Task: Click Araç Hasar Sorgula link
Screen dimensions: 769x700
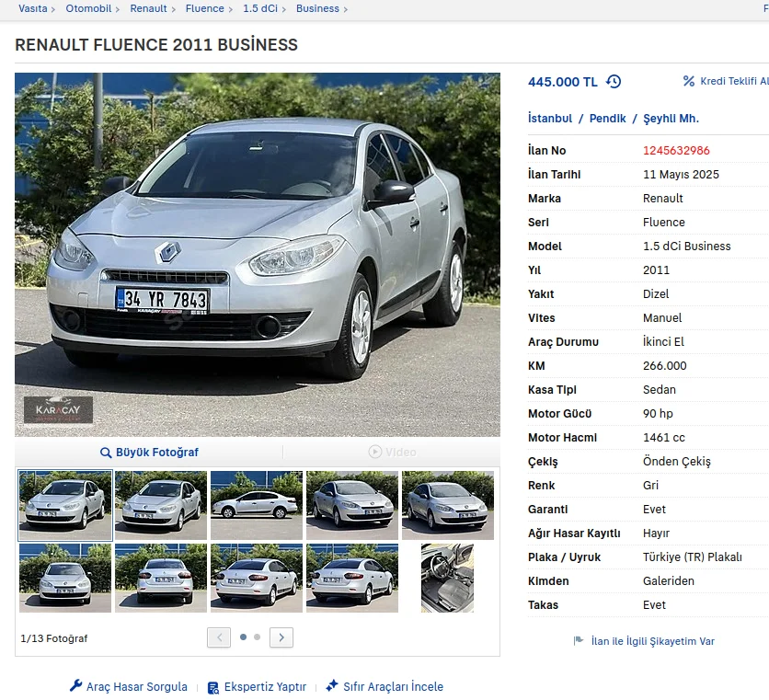Action: 137,686
